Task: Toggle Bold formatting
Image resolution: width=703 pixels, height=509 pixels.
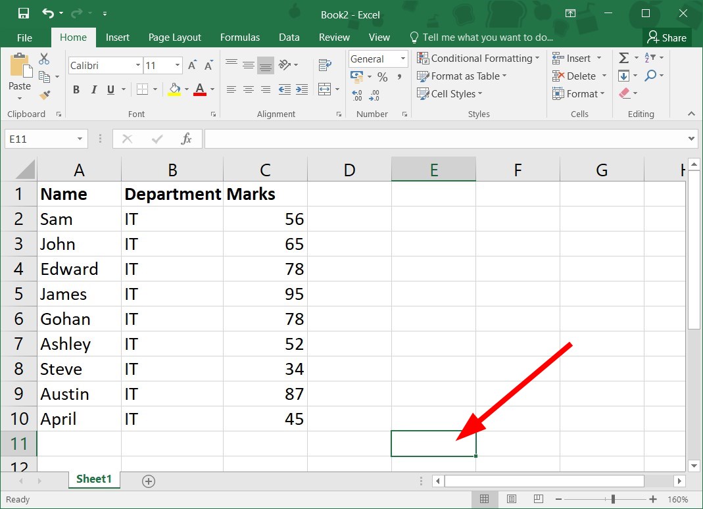Action: [x=76, y=89]
